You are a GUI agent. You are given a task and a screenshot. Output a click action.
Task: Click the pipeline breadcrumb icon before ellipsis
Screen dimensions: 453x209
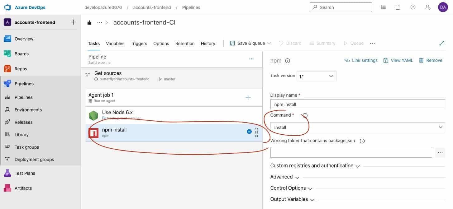(x=90, y=23)
